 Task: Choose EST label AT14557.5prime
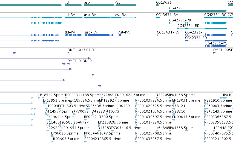tap(59, 111)
